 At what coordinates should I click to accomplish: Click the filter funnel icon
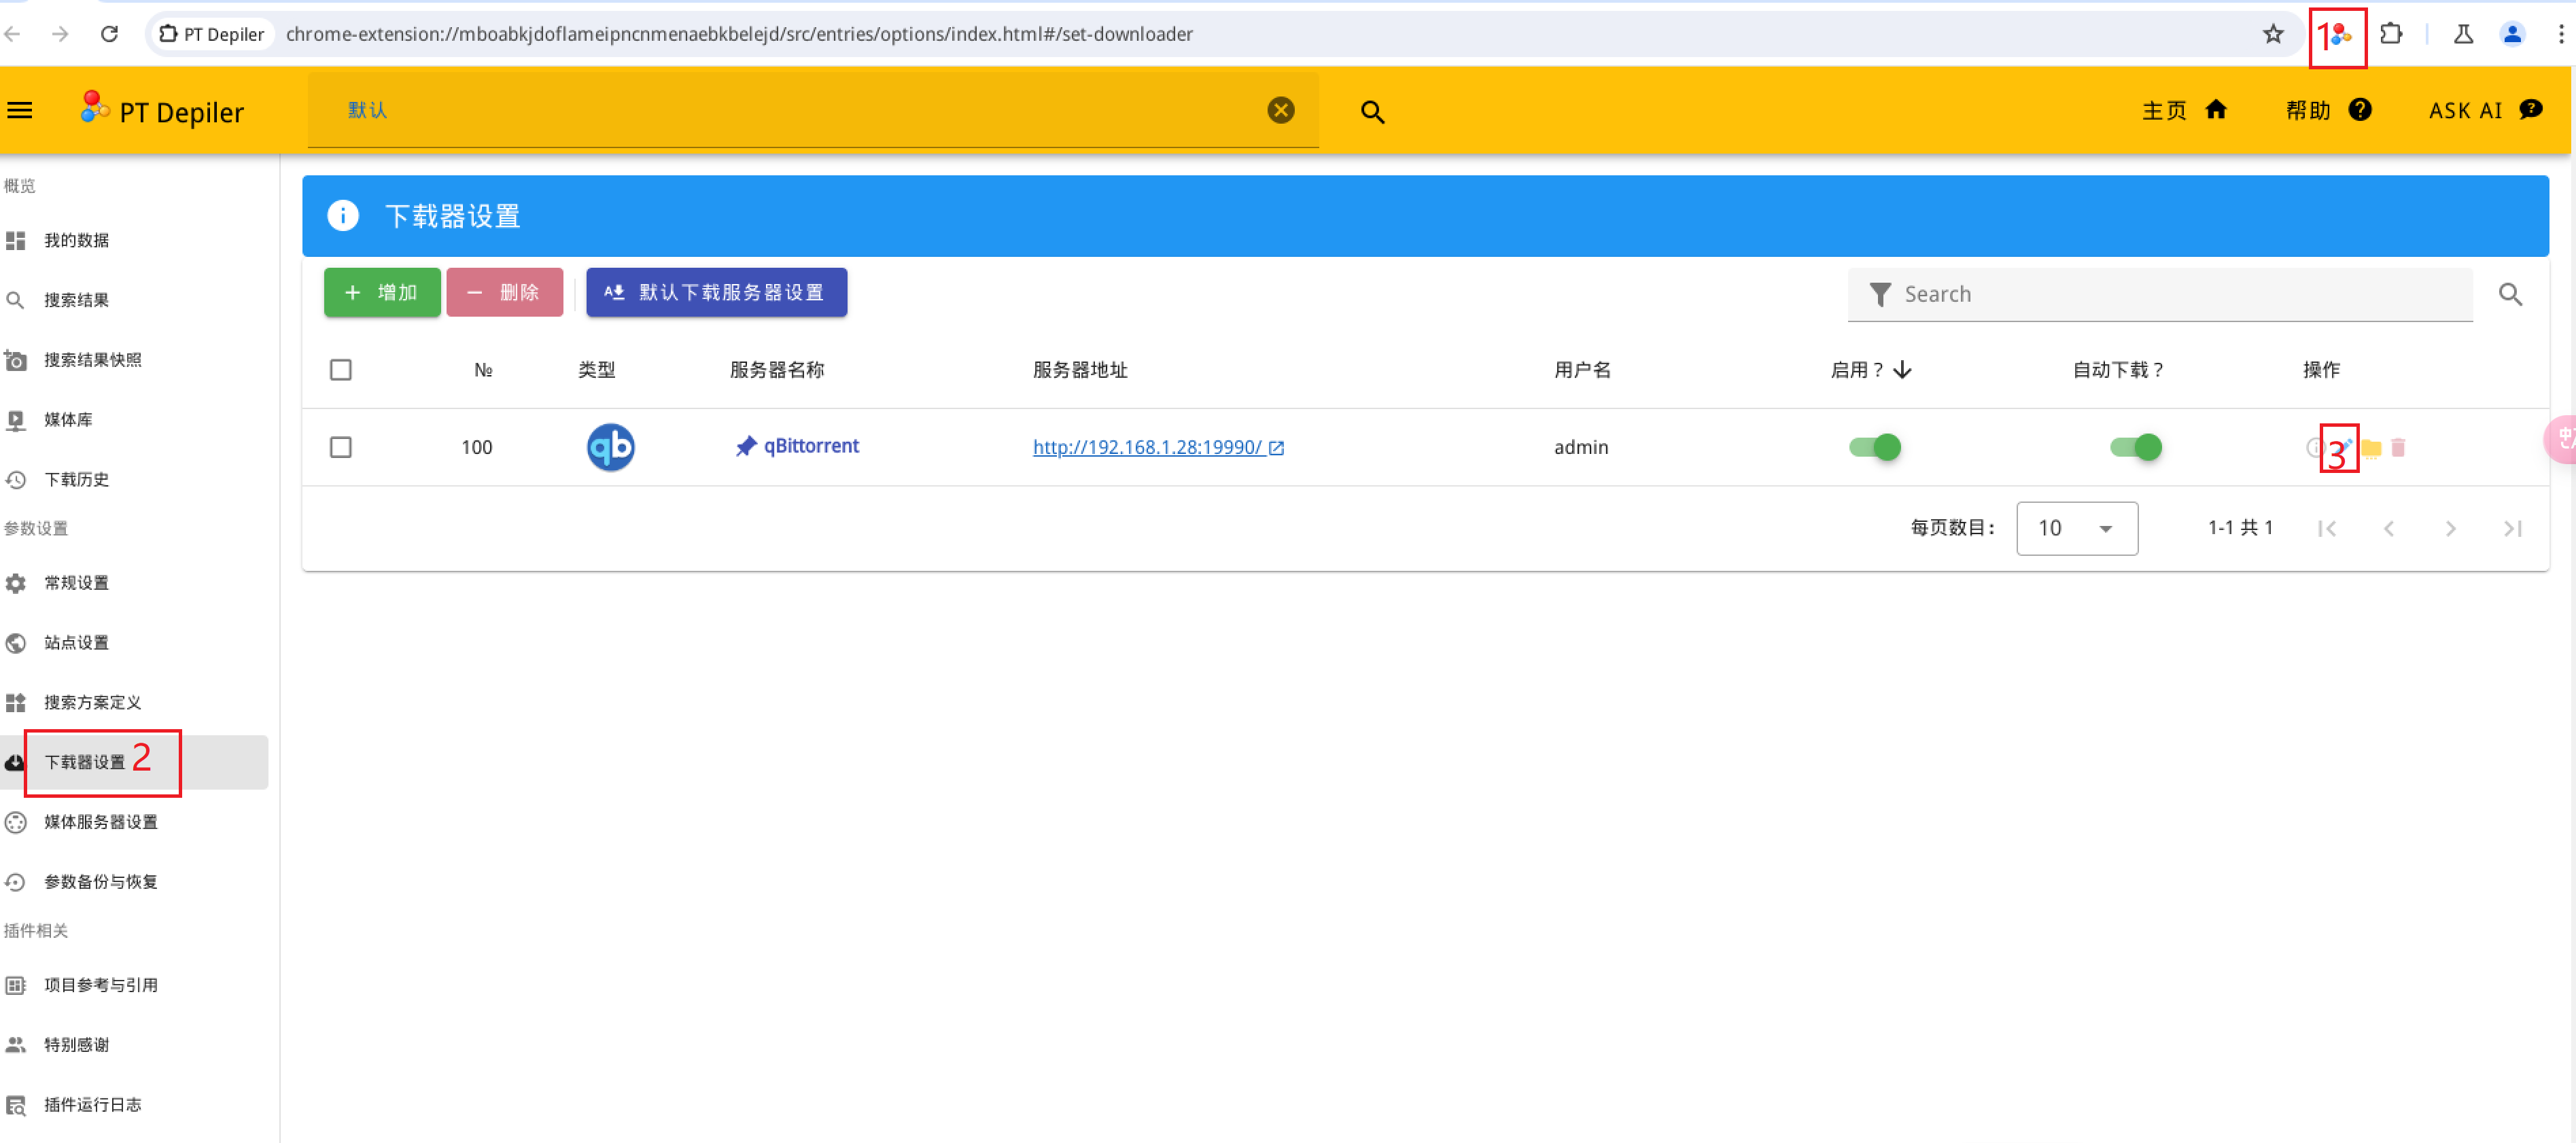1879,294
